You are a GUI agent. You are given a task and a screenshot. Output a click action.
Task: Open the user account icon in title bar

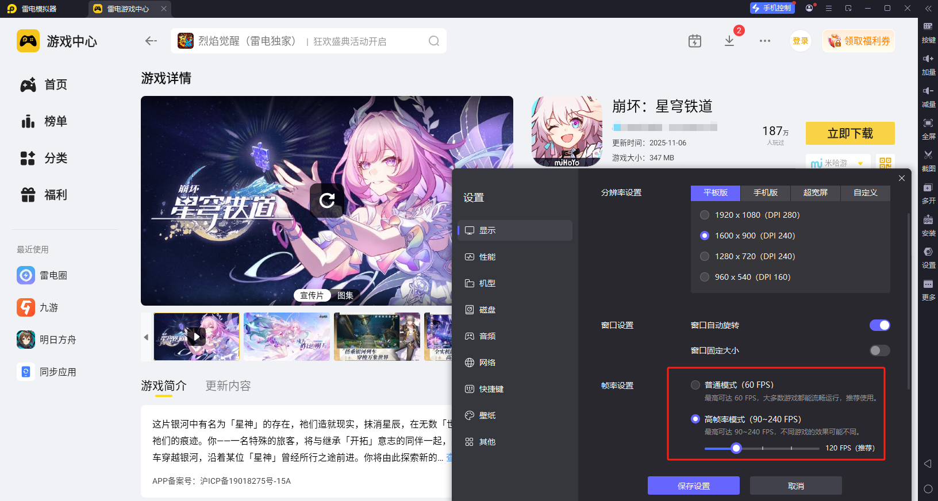click(x=809, y=8)
